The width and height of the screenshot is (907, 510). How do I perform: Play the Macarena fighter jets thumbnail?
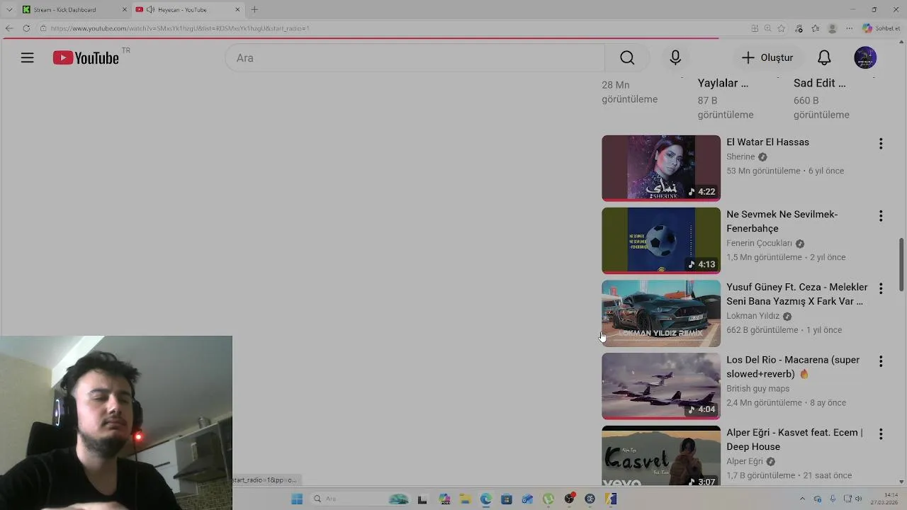tap(661, 386)
